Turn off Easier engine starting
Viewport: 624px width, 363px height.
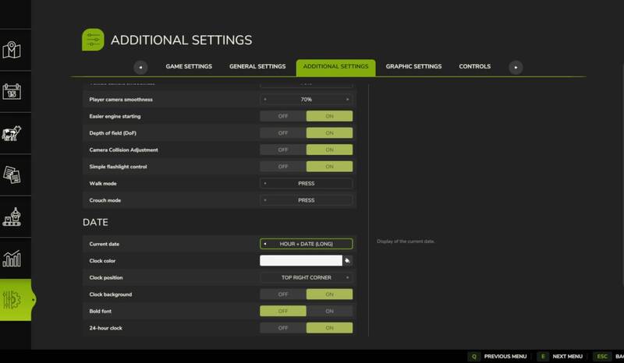[x=282, y=116]
